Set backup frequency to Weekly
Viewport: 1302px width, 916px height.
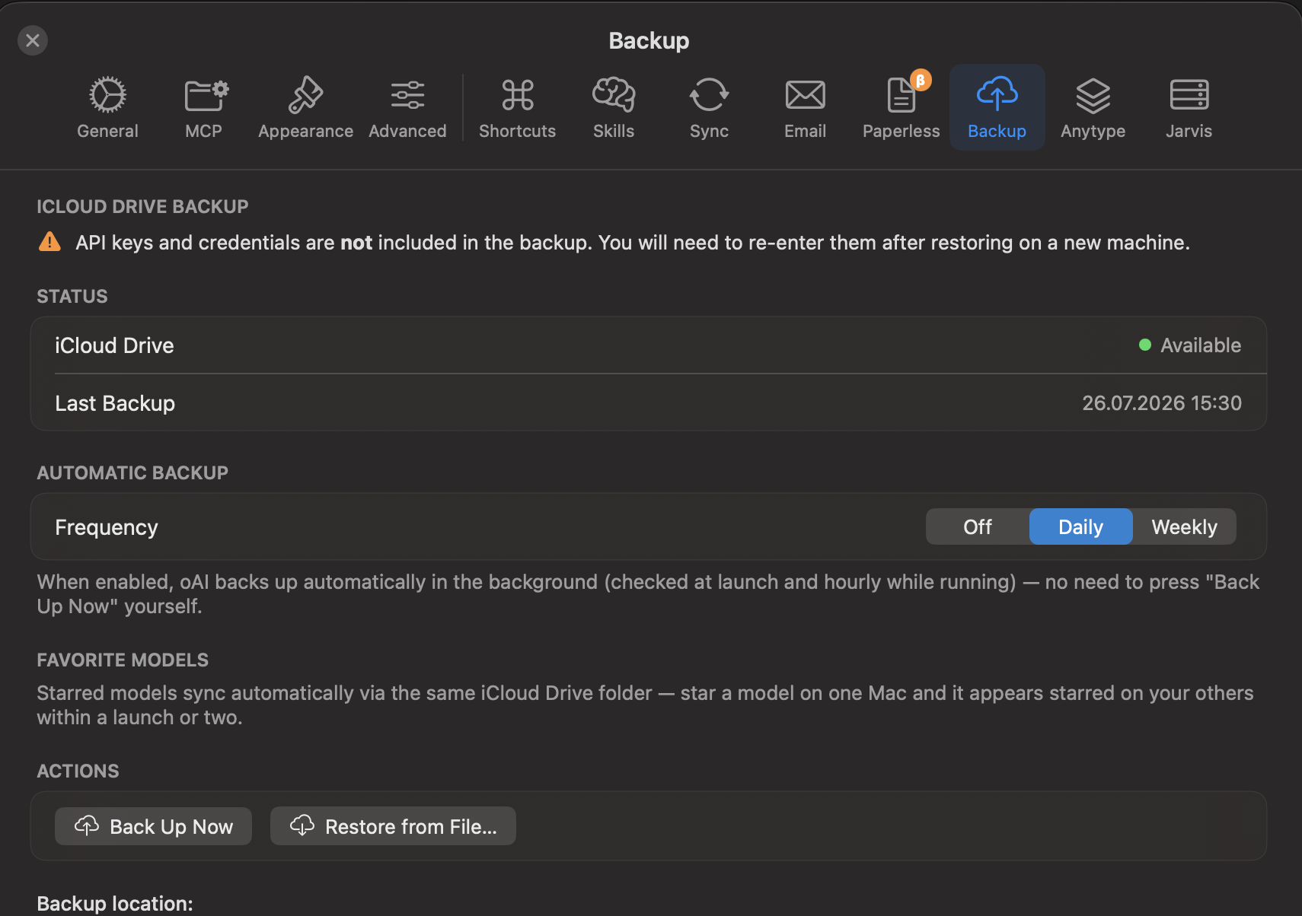tap(1184, 526)
